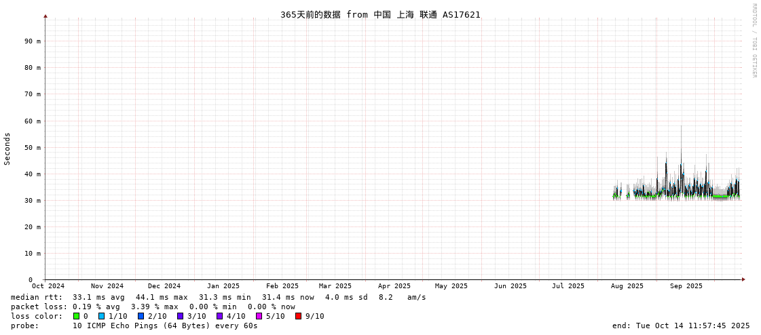Click the median rtt statistics line
This screenshot has height=335, width=761.
(218, 297)
